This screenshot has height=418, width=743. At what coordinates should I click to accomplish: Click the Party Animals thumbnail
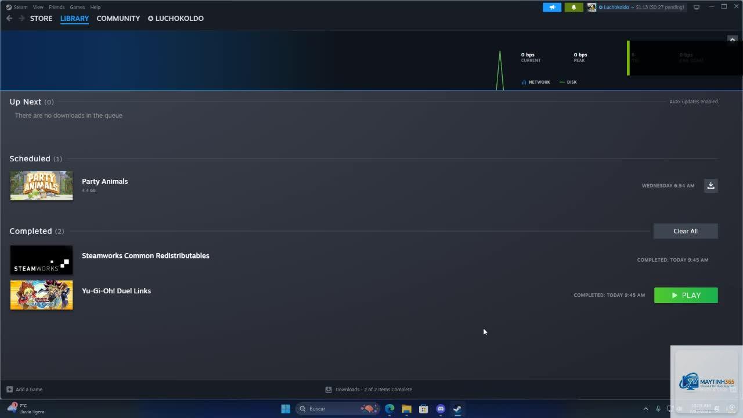click(41, 185)
